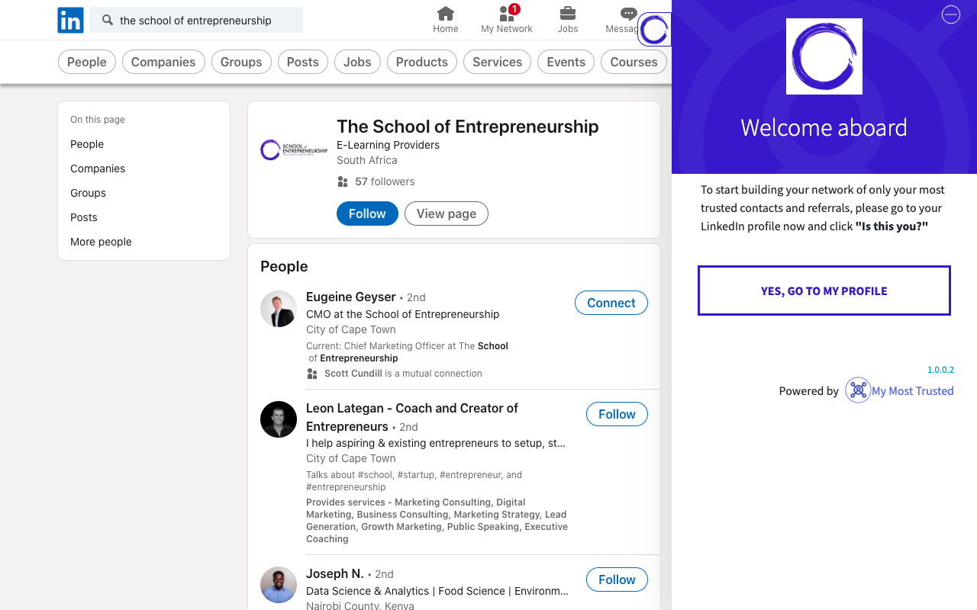Filter search results by Events
This screenshot has width=977, height=610.
click(x=566, y=62)
